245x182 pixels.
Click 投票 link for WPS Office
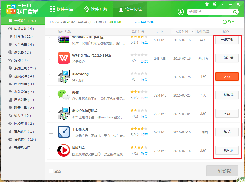pos(144,61)
